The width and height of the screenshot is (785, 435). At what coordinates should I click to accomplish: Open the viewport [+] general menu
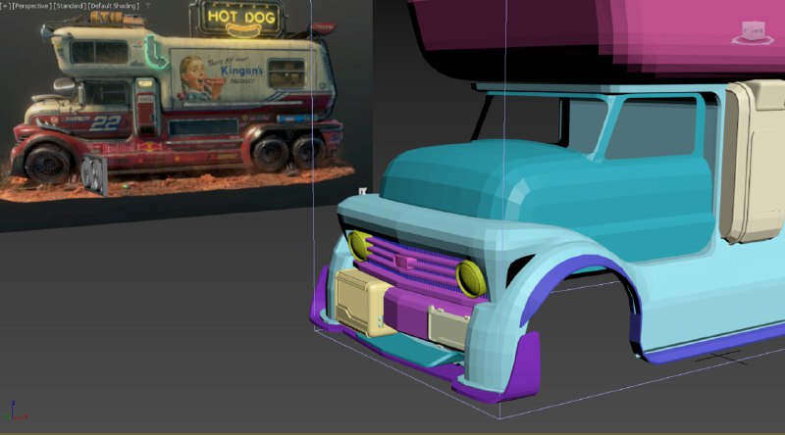pyautogui.click(x=6, y=6)
